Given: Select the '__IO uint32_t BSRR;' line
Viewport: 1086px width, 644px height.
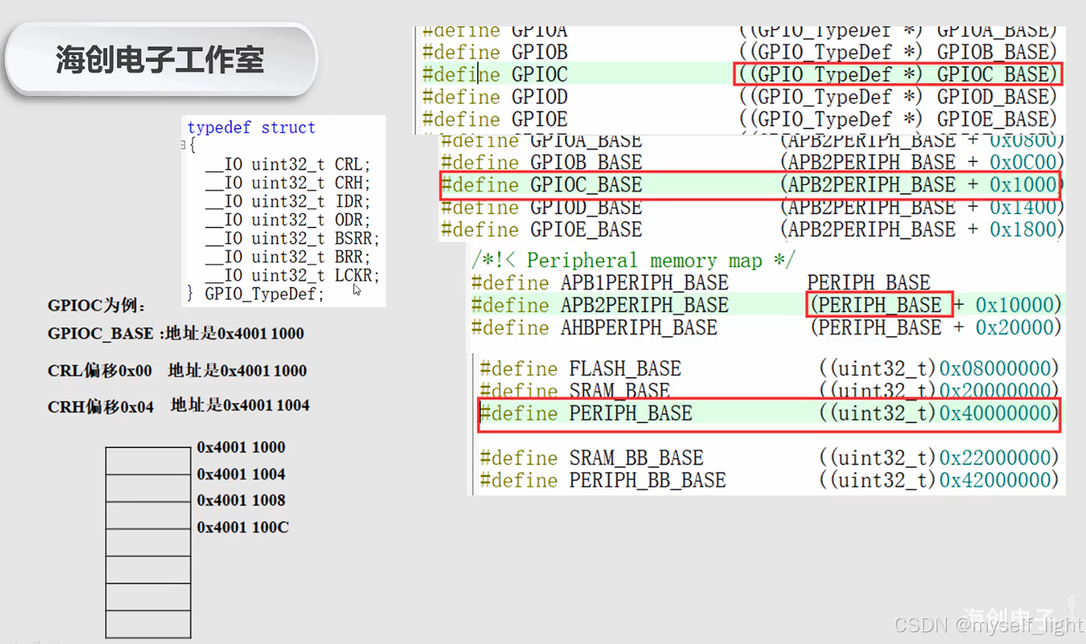Looking at the screenshot, I should [292, 238].
